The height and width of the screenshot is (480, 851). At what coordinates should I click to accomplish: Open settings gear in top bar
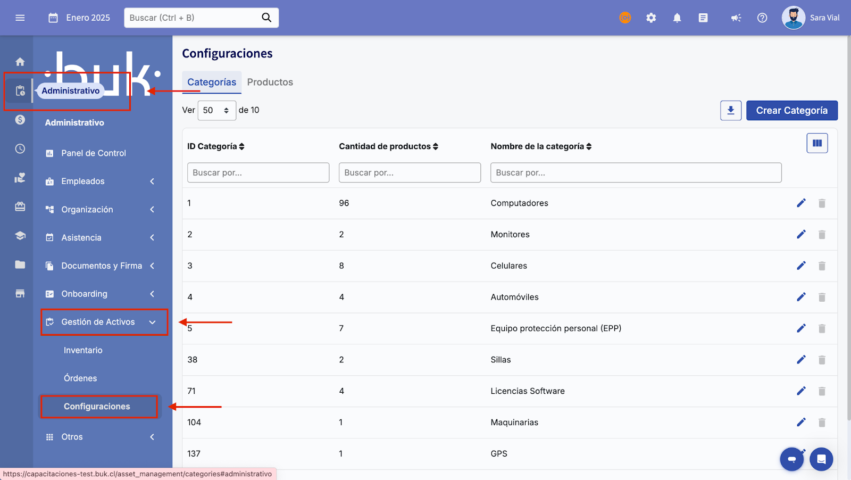(651, 18)
